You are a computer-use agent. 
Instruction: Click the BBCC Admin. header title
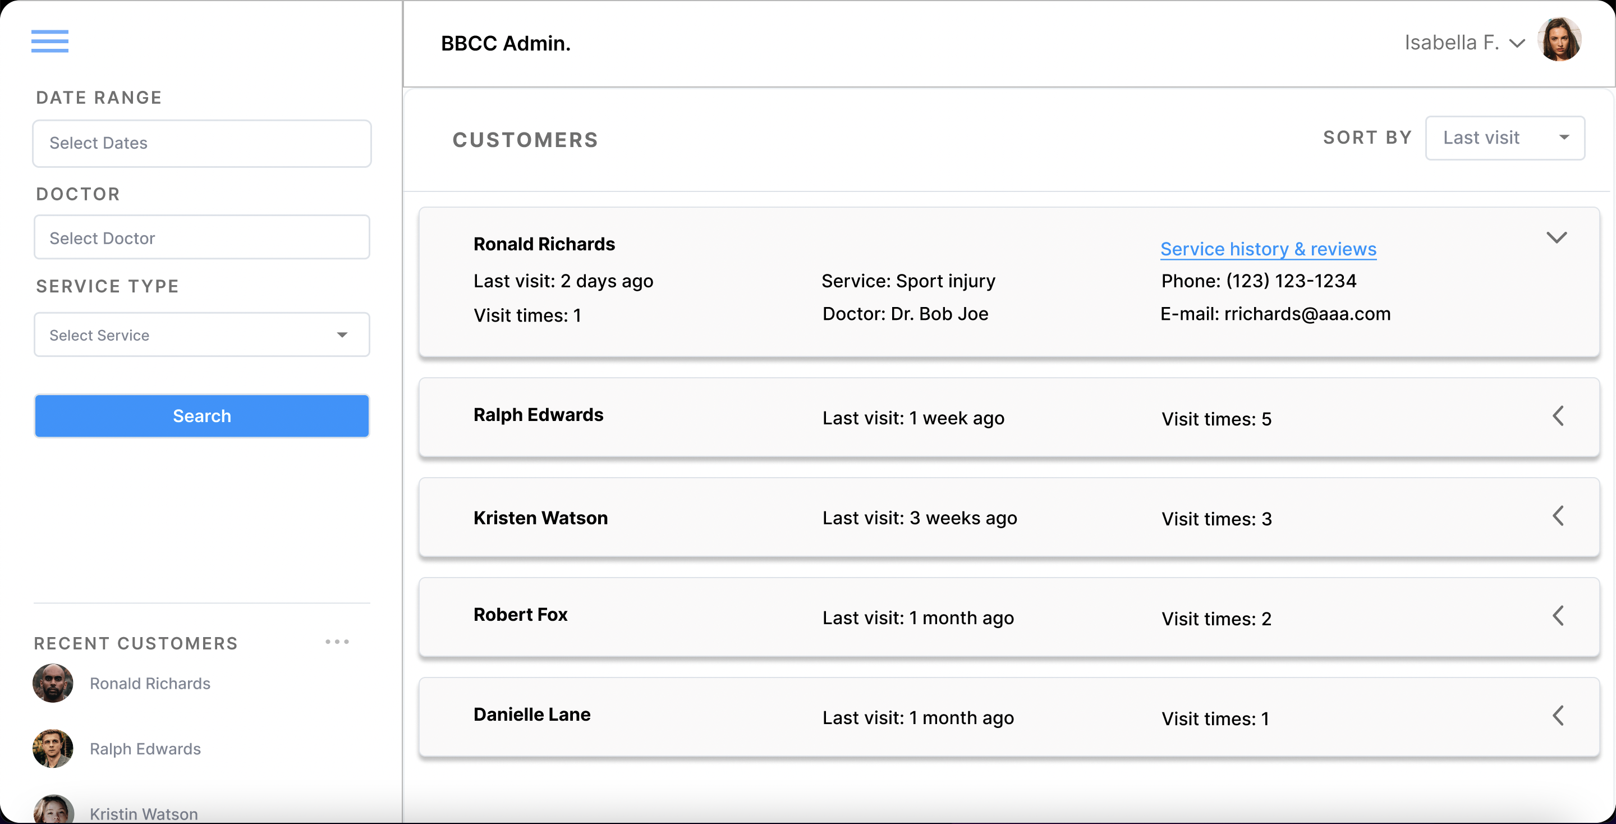(506, 43)
